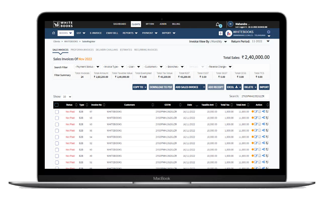Image resolution: width=333 pixels, height=211 pixels.
Task: Share invoice 57
Action: click(x=263, y=112)
